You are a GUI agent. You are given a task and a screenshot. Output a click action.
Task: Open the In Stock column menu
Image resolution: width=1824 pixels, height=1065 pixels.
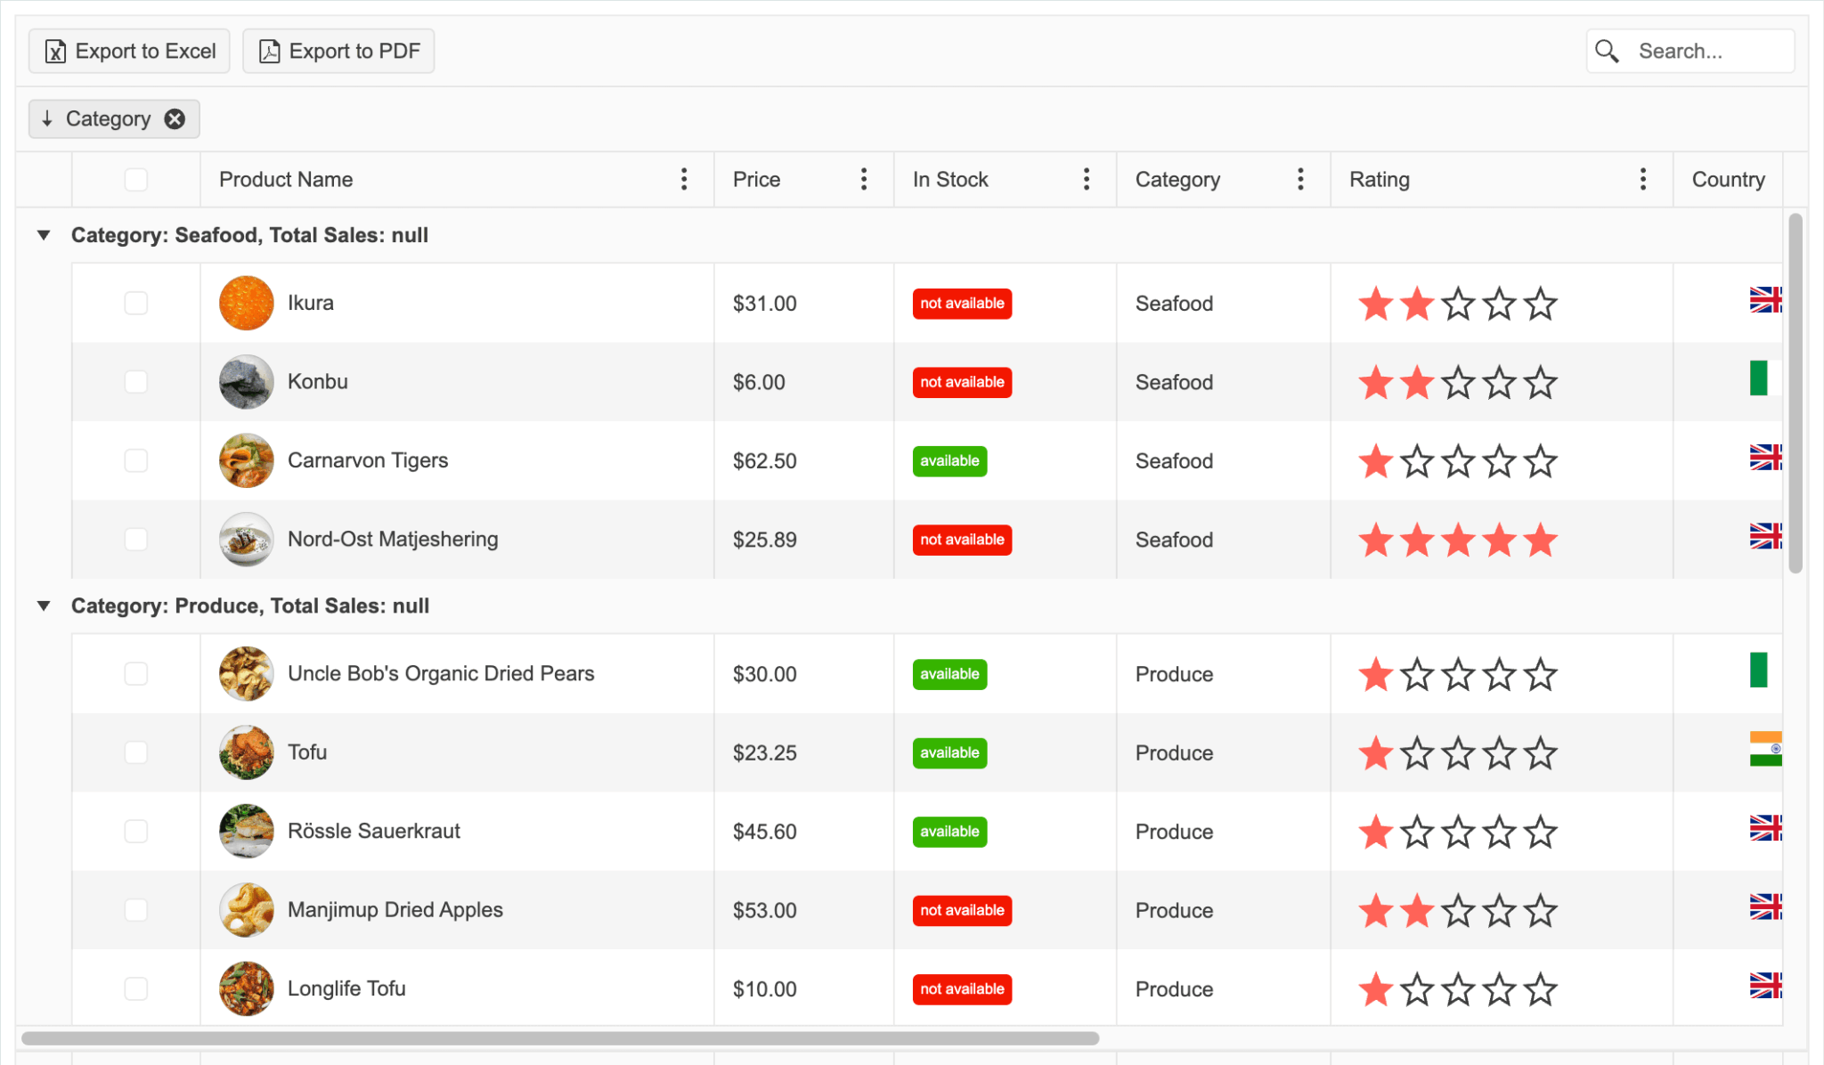(1086, 179)
